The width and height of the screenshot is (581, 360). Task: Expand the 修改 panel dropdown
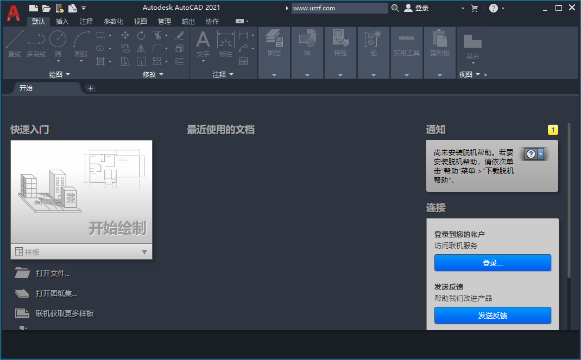pos(162,74)
